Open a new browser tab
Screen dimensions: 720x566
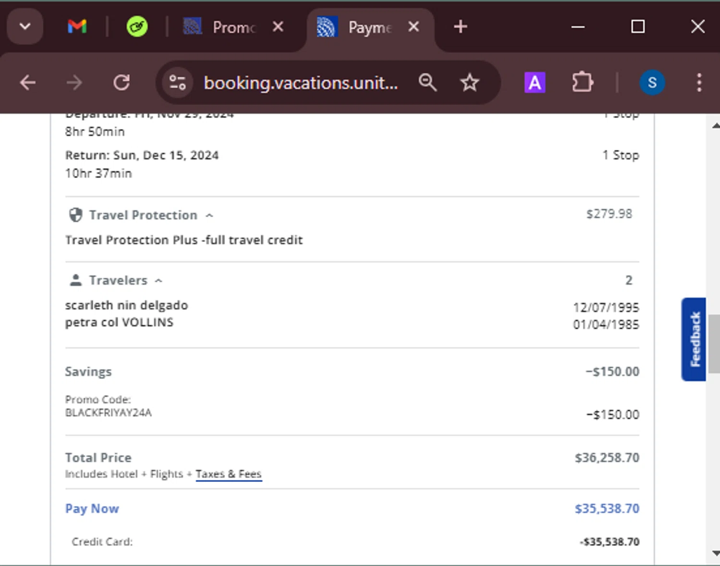pos(460,27)
